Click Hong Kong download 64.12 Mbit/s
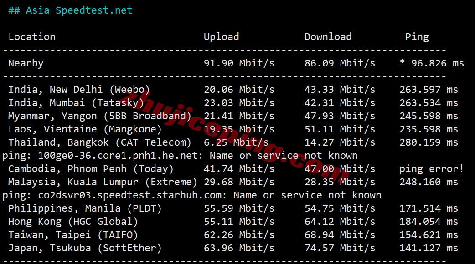This screenshot has width=475, height=264. pos(340,222)
